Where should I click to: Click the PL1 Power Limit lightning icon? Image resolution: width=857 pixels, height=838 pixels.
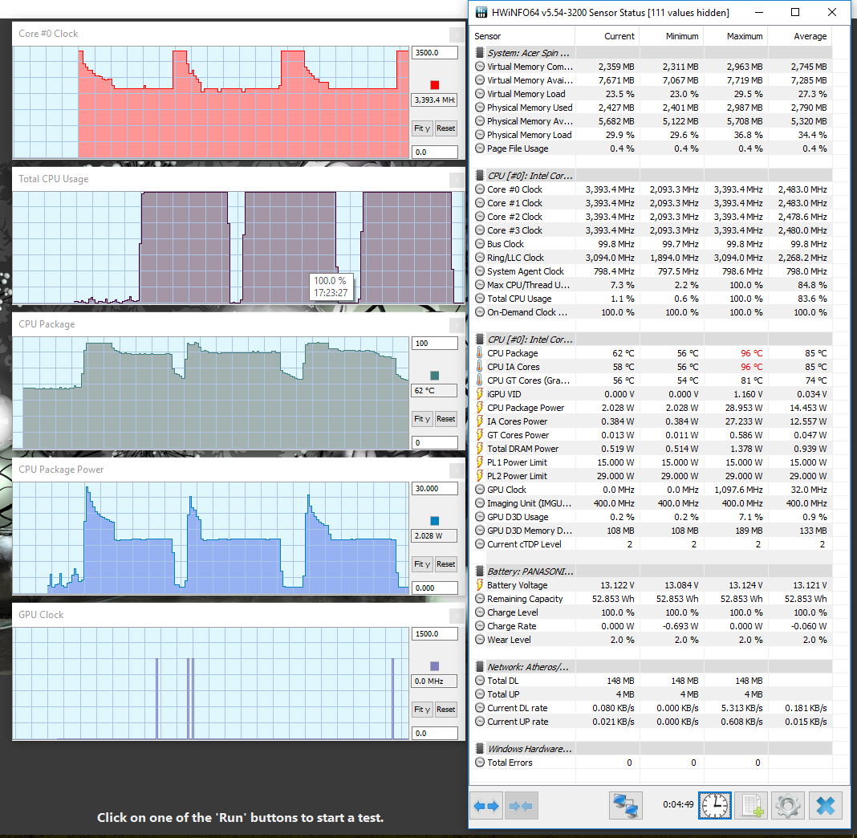480,462
